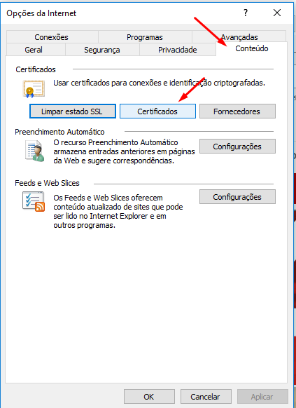This screenshot has width=296, height=408.
Task: Select the Conteúdo tab
Action: click(252, 48)
